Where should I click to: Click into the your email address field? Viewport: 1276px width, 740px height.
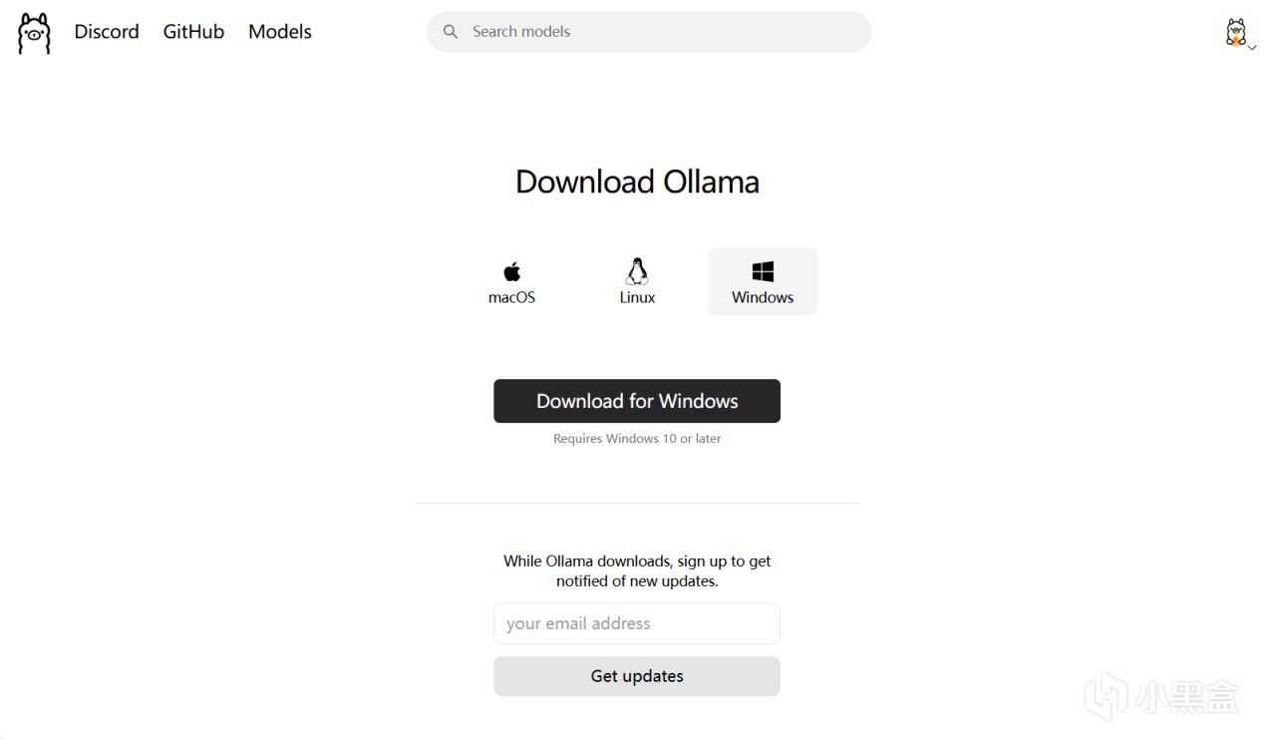(x=637, y=623)
